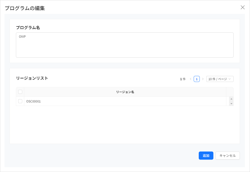Click inside the プログラム名 text area
The width and height of the screenshot is (250, 172).
tap(124, 47)
